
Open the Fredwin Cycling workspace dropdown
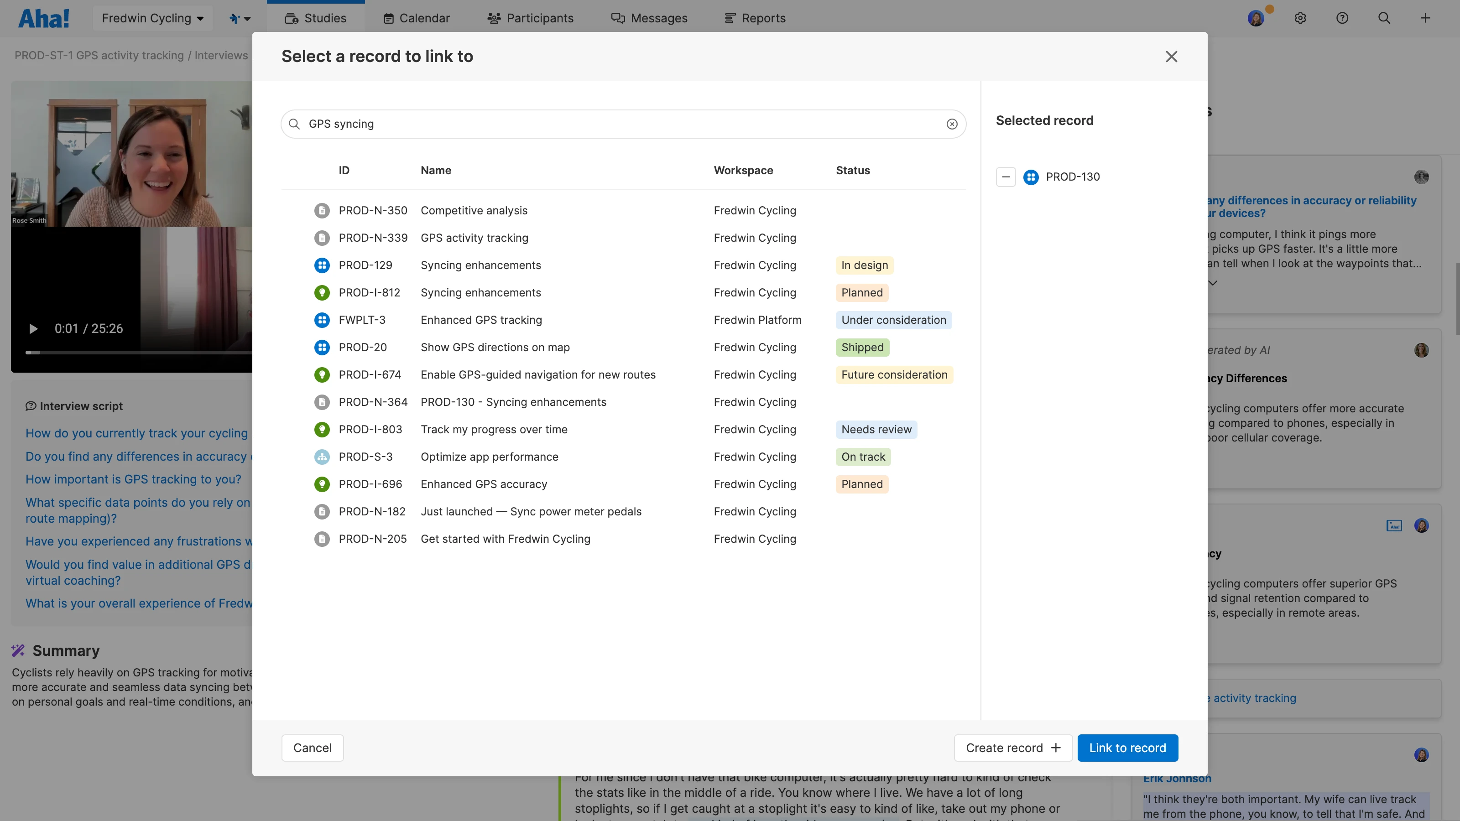tap(152, 18)
